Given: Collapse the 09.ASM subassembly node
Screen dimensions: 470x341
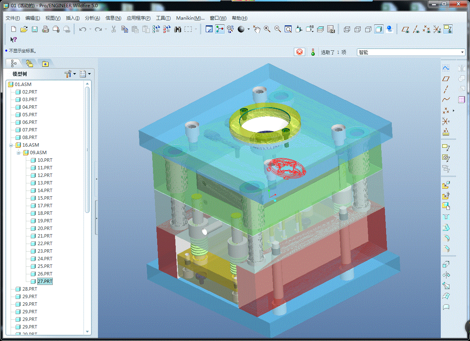Looking at the screenshot, I should (19, 153).
